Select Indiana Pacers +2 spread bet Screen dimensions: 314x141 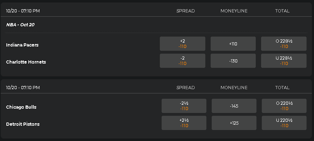(x=183, y=44)
